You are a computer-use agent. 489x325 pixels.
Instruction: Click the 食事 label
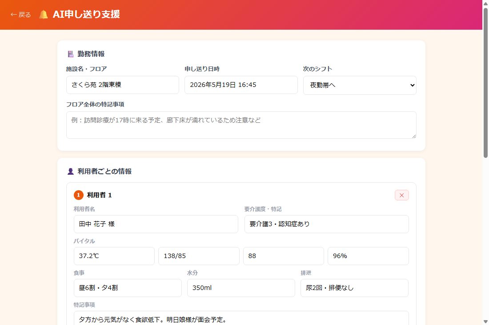(x=79, y=273)
